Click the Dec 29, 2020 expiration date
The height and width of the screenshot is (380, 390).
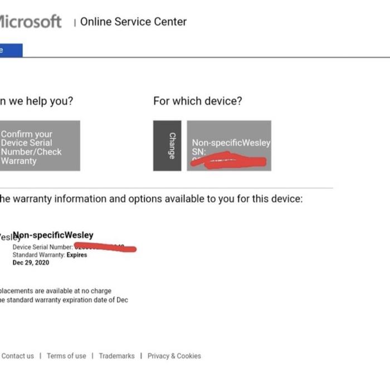click(x=31, y=263)
